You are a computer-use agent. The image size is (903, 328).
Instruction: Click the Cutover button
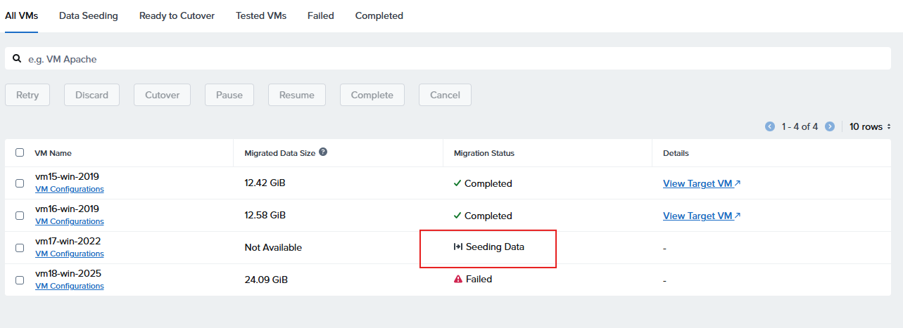point(162,95)
